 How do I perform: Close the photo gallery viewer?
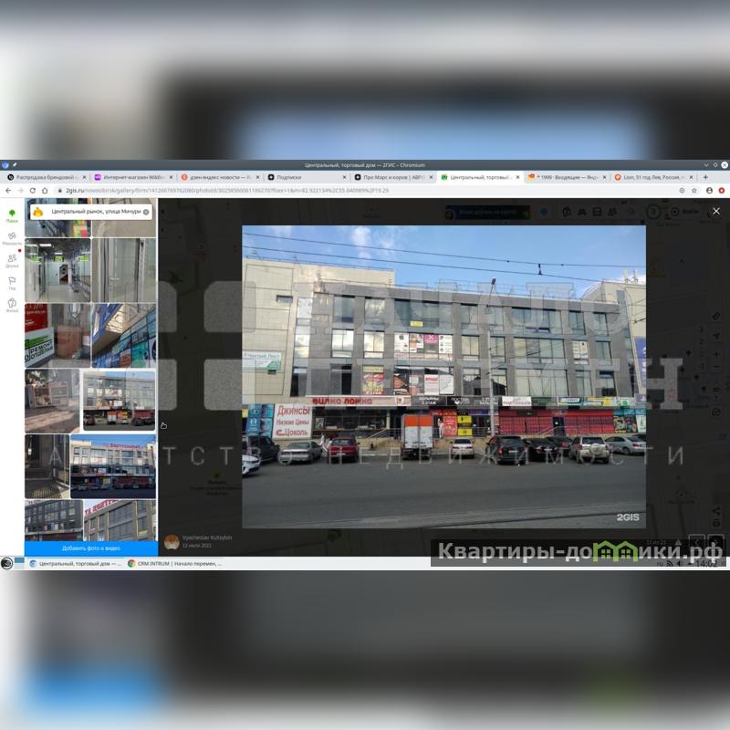coord(715,211)
